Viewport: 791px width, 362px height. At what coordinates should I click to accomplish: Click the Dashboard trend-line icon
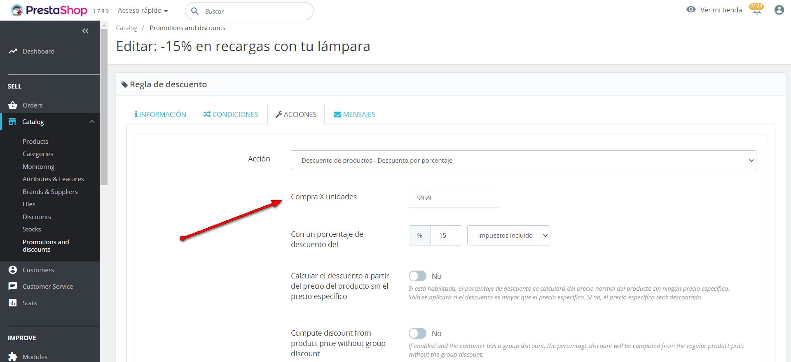(x=13, y=51)
